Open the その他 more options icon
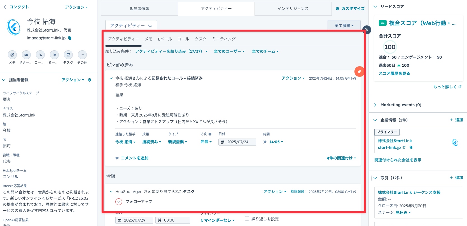Screen dimensions: 467x226 point(82,55)
